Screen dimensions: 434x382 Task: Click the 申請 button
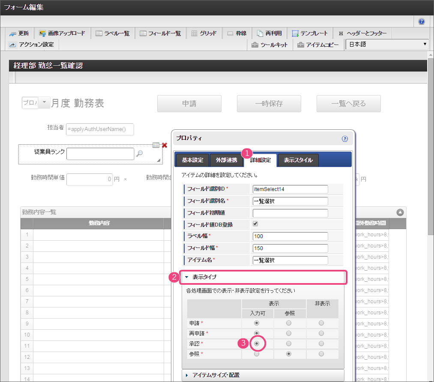click(x=189, y=104)
